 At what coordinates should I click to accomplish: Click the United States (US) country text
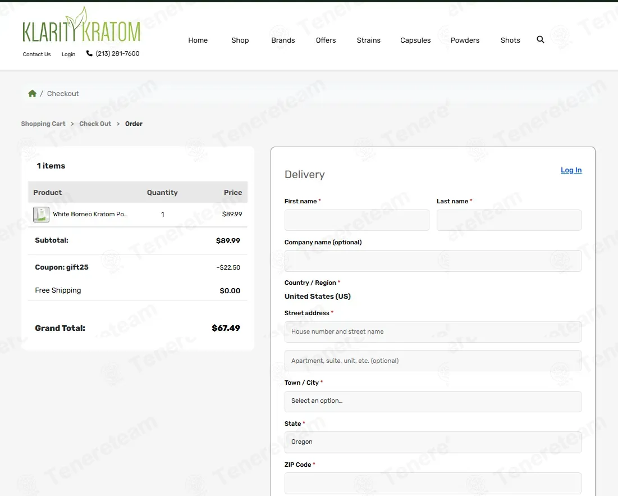point(318,297)
